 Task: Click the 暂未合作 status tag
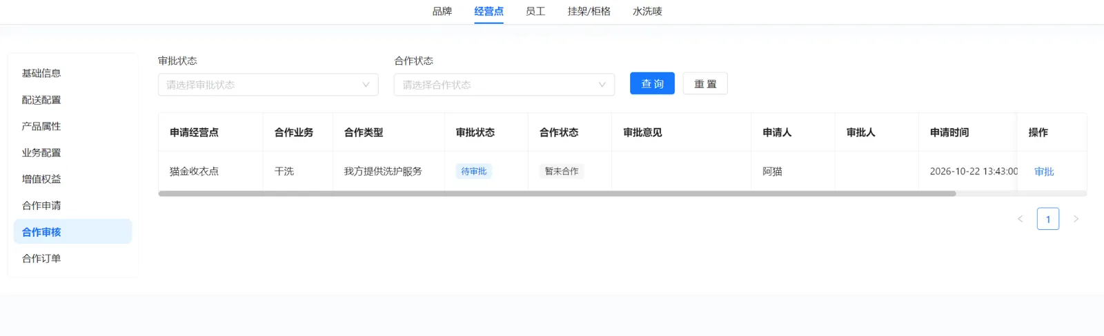[562, 171]
